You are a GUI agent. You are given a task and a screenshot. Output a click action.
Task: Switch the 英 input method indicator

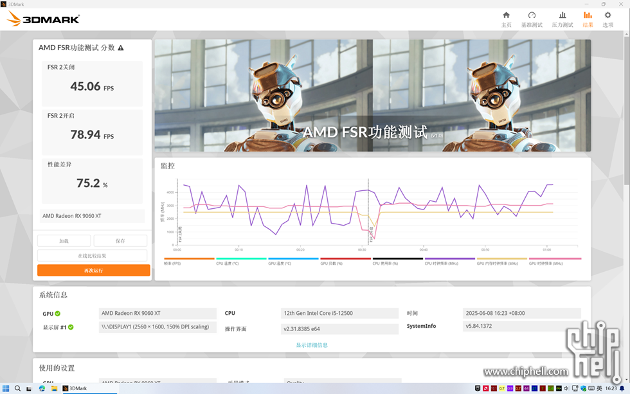pos(599,388)
